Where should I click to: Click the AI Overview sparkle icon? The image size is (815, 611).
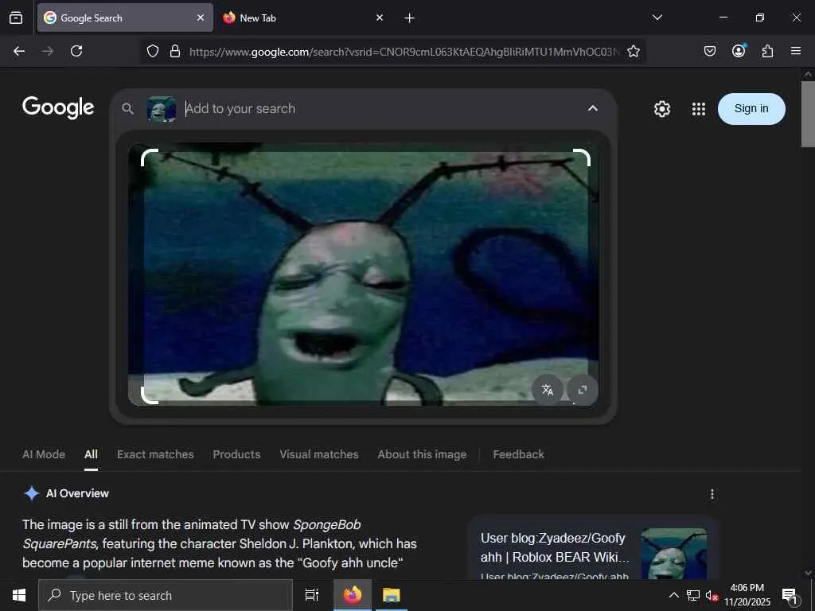click(x=32, y=493)
